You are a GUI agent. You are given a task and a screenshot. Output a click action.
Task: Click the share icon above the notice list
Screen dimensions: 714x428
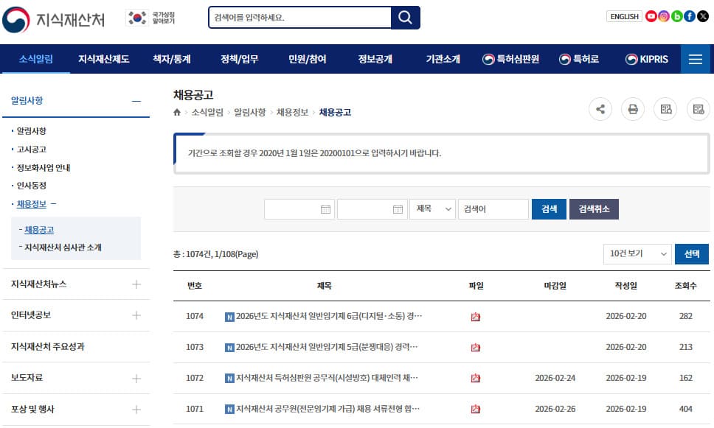click(600, 109)
